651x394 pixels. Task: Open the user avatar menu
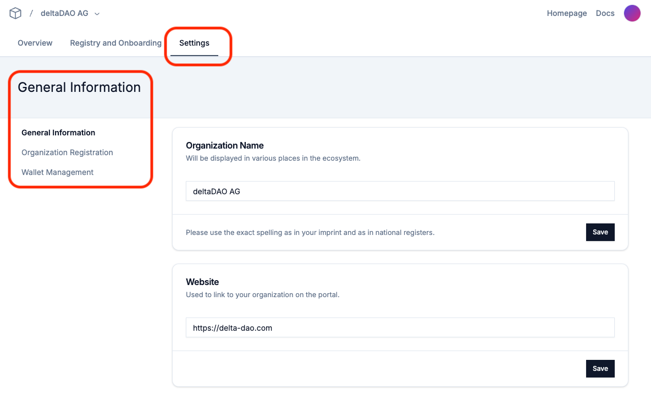pyautogui.click(x=632, y=13)
